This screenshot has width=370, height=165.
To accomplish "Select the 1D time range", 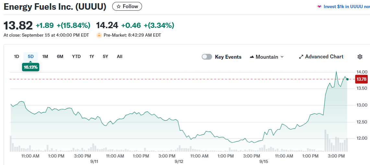I will pos(17,57).
